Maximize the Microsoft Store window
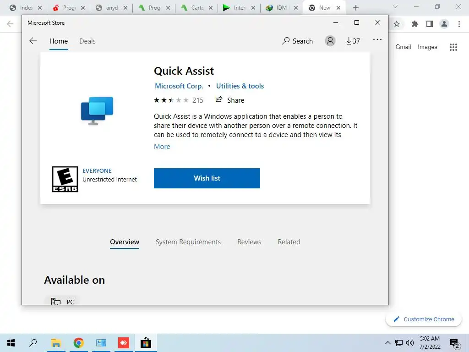The width and height of the screenshot is (469, 352). [x=356, y=22]
